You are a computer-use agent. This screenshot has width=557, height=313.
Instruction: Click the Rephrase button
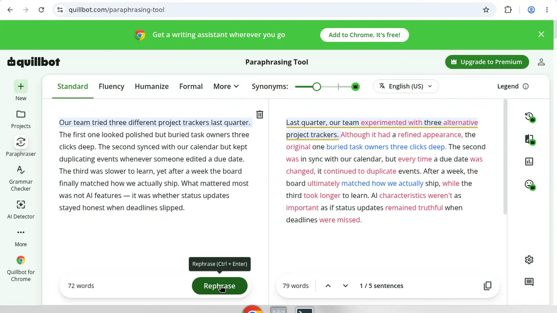(220, 286)
